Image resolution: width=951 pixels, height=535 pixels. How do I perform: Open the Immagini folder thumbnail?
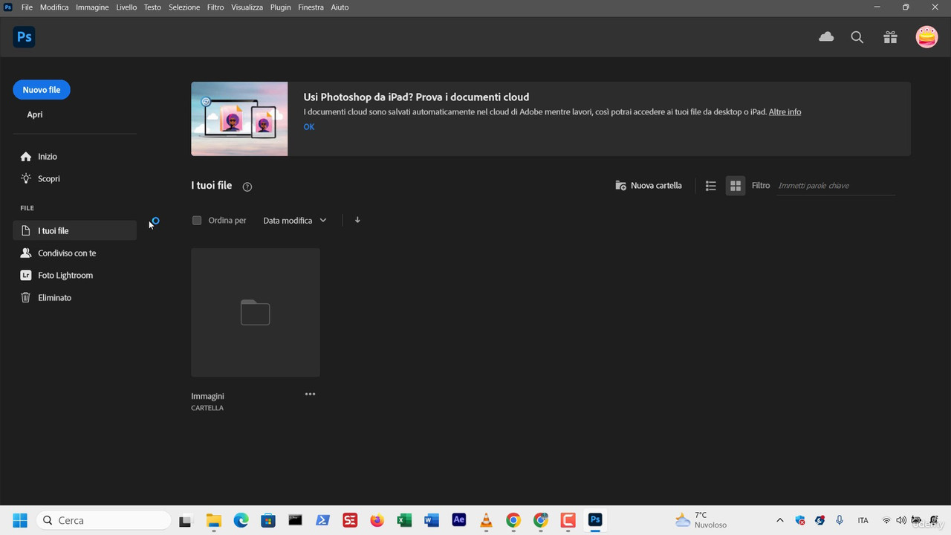pyautogui.click(x=256, y=312)
